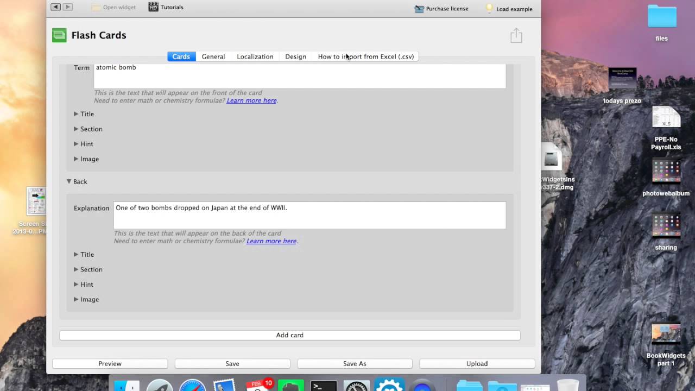Viewport: 695px width, 391px height.
Task: Switch to the Cards tab
Action: click(181, 56)
